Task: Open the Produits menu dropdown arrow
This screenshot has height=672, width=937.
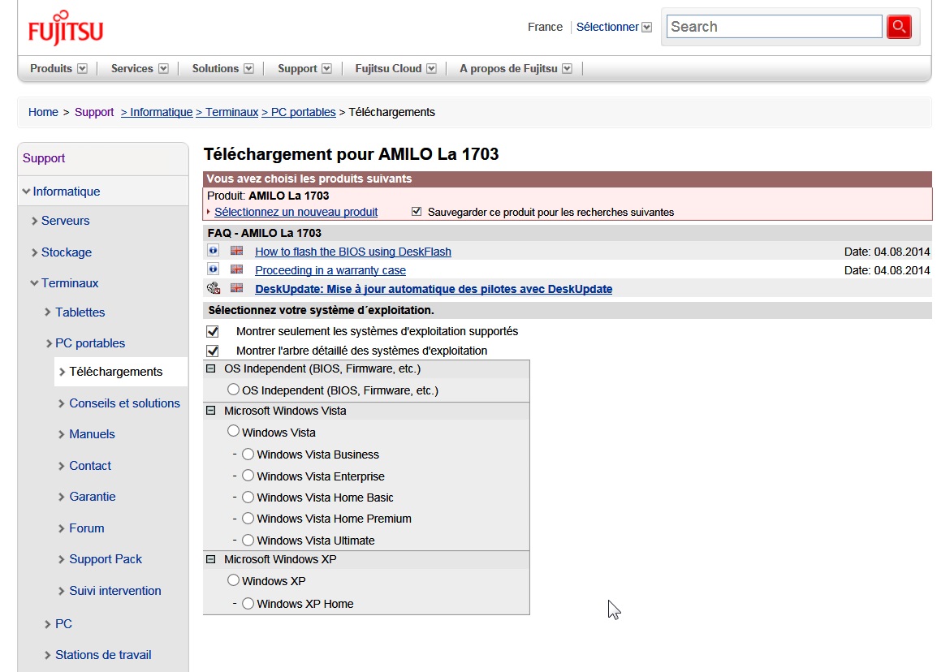Action: [x=83, y=69]
